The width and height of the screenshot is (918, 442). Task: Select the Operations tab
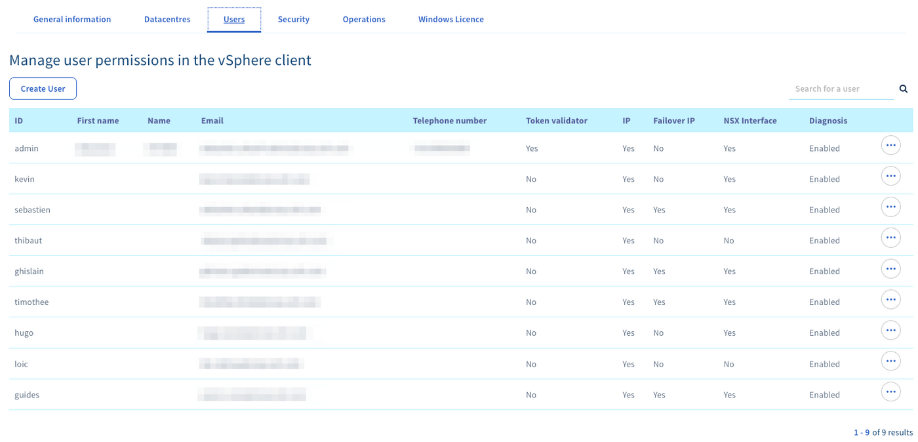(x=364, y=20)
